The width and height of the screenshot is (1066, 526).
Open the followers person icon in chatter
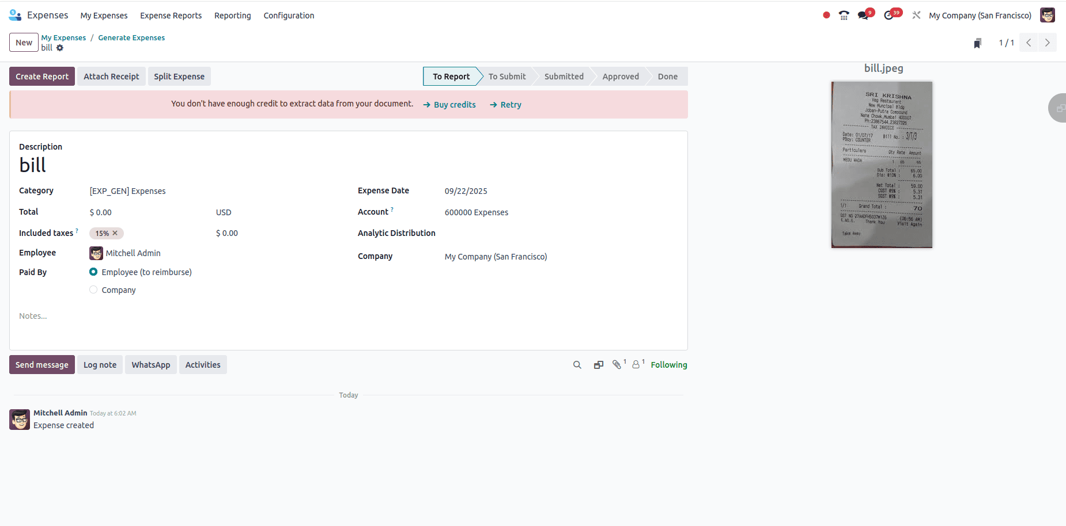point(636,364)
